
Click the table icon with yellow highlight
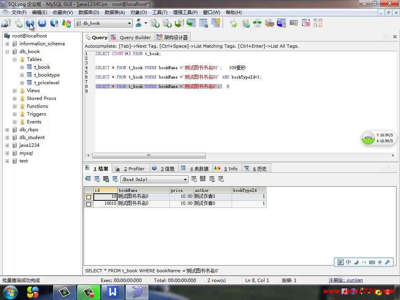[x=216, y=23]
